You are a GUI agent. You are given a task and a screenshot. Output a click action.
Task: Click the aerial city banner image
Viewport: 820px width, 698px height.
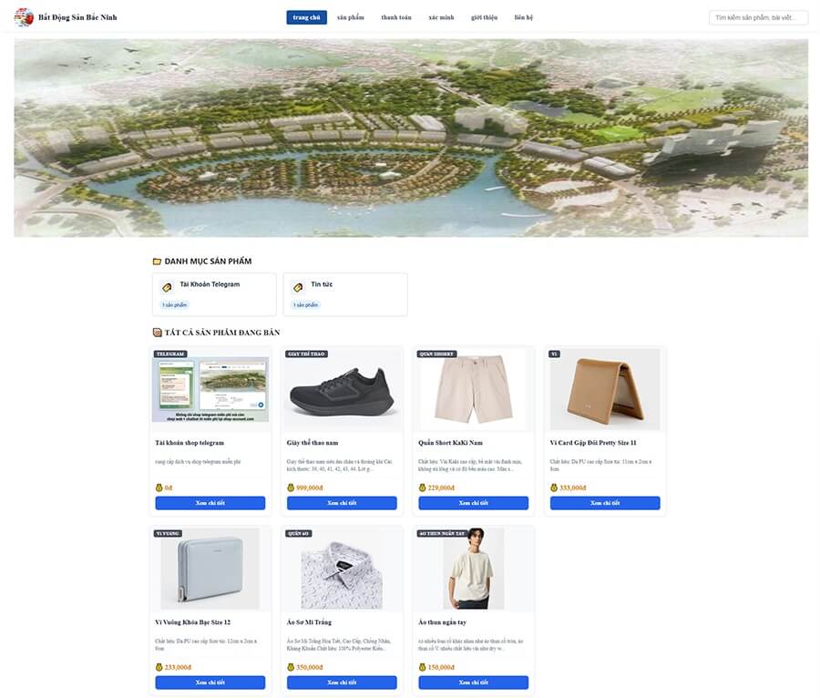click(411, 138)
